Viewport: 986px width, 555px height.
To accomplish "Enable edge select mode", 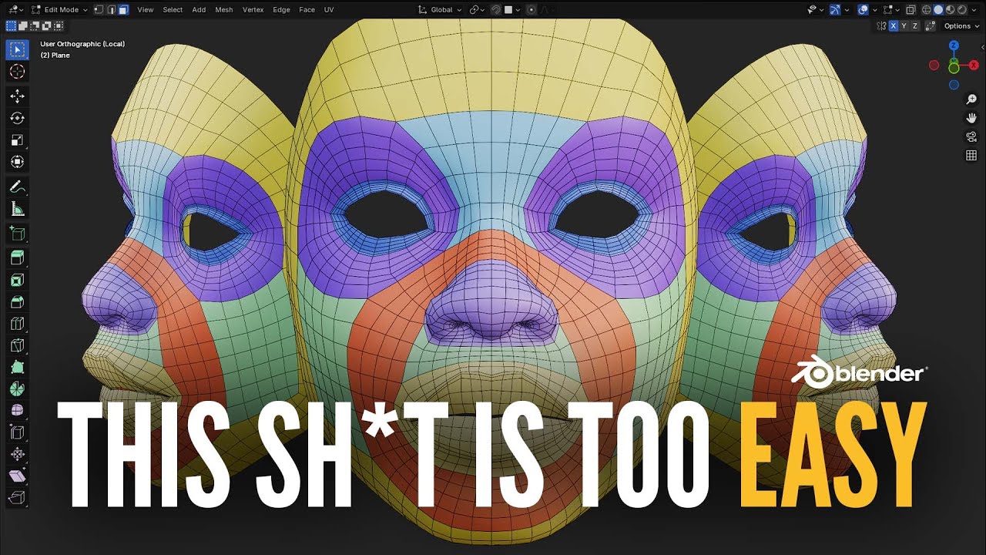I will (x=111, y=10).
